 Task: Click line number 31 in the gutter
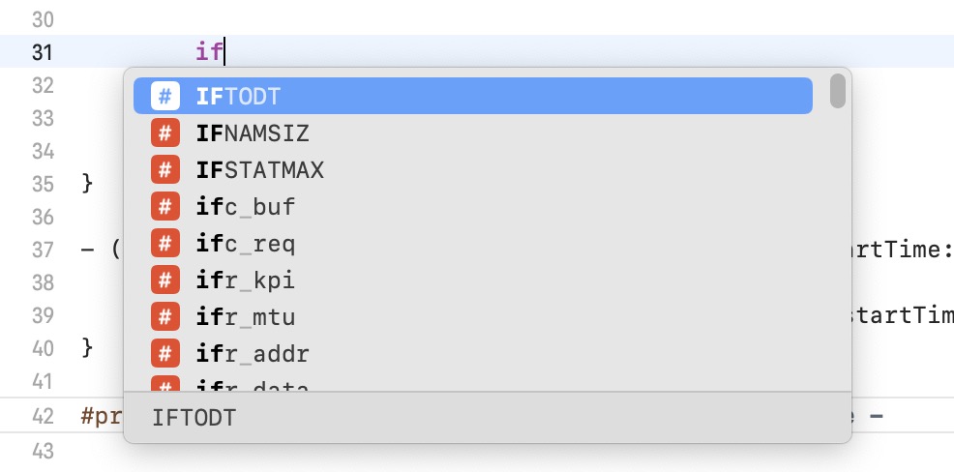(x=42, y=52)
